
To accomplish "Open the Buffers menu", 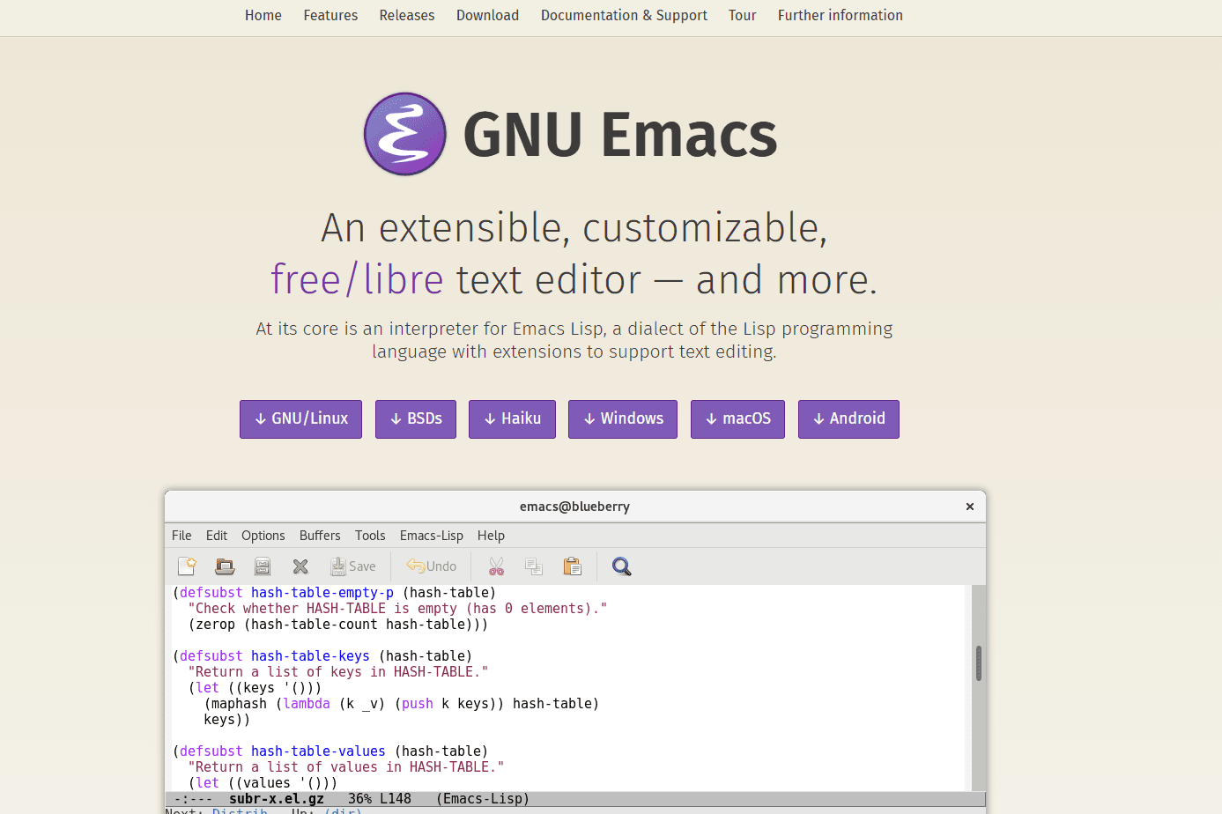I will point(320,536).
